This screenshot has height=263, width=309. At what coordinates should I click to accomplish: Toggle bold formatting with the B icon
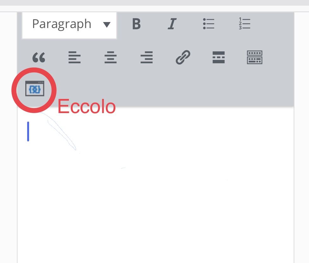(x=136, y=24)
